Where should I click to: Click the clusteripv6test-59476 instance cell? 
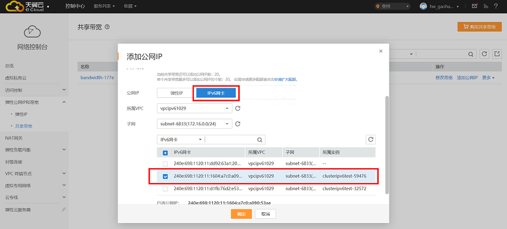pos(344,177)
